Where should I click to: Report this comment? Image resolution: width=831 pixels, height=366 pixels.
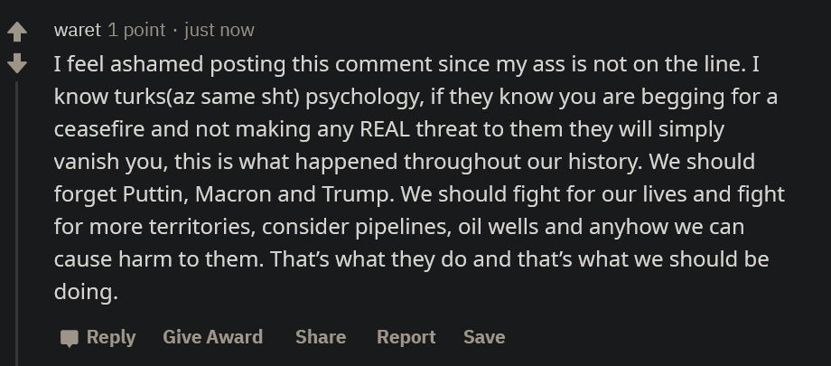pyautogui.click(x=406, y=337)
